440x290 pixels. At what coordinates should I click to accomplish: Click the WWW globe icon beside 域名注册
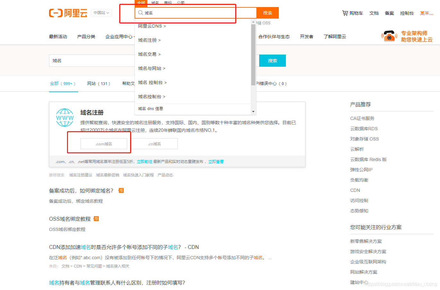click(x=65, y=118)
